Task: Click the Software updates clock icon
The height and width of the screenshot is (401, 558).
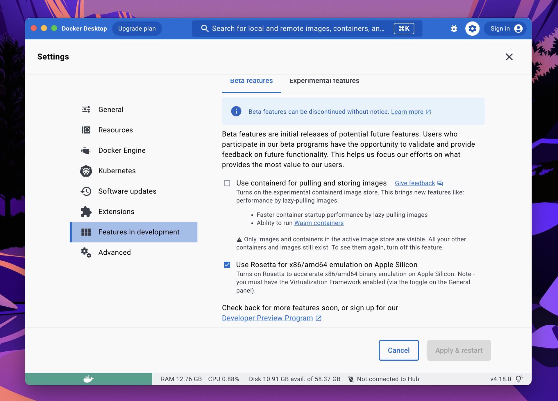Action: [86, 191]
